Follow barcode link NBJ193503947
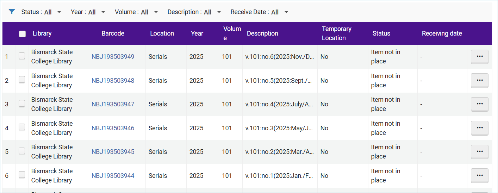 click(x=113, y=104)
